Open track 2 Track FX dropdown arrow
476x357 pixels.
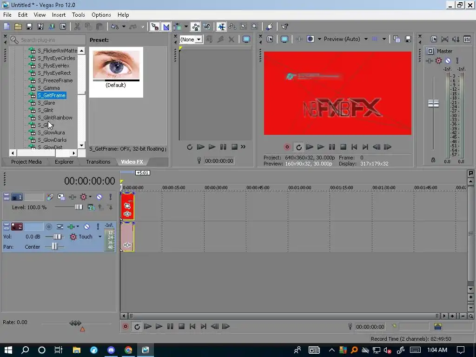point(78,227)
